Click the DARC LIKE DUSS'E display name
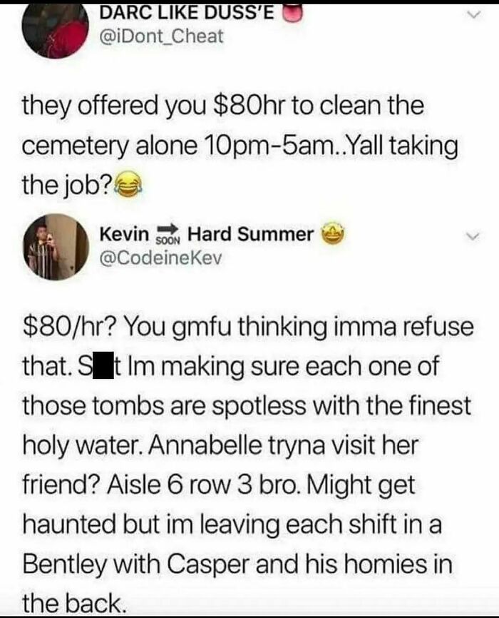Screen dimensions: 499x618 click(187, 13)
